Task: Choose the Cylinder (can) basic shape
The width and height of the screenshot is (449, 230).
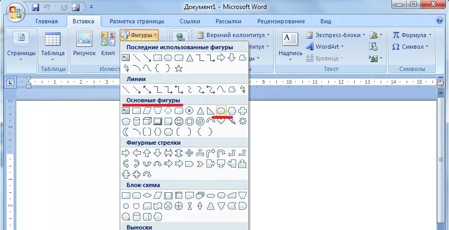Action: [x=137, y=121]
